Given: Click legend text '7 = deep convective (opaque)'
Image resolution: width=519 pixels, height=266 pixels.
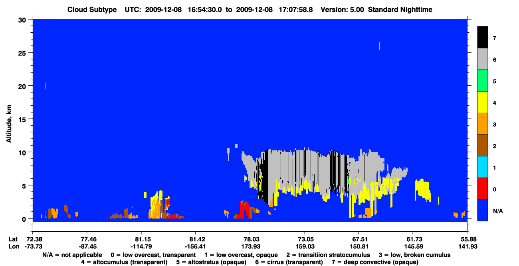Looking at the screenshot, I should [x=375, y=262].
